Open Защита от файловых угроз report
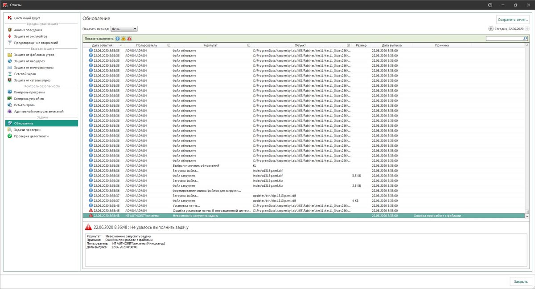The image size is (535, 289). (x=35, y=55)
